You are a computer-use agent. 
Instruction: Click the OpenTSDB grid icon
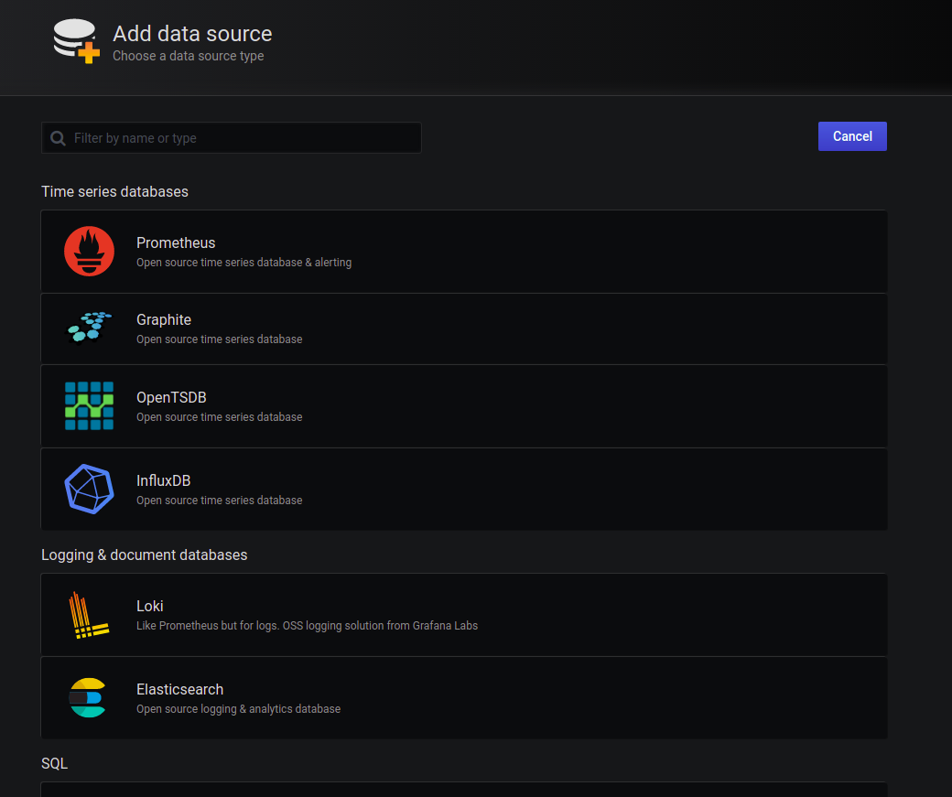90,405
